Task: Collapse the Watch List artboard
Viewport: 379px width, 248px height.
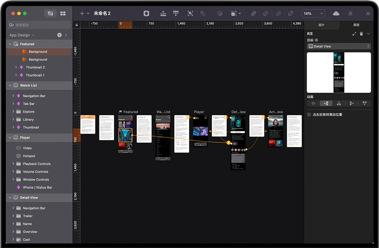Action: (x=10, y=86)
